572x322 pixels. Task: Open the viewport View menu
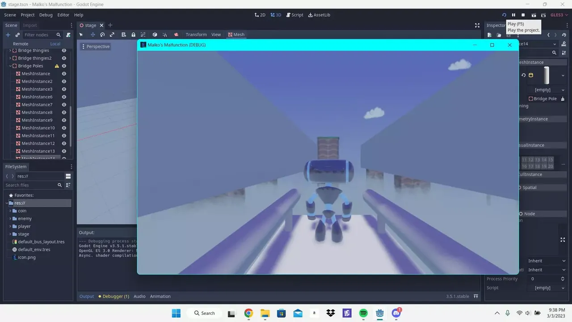click(216, 34)
